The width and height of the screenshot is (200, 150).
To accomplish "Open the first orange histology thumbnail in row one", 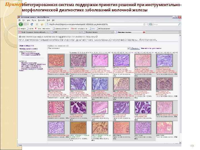I will (56, 60).
